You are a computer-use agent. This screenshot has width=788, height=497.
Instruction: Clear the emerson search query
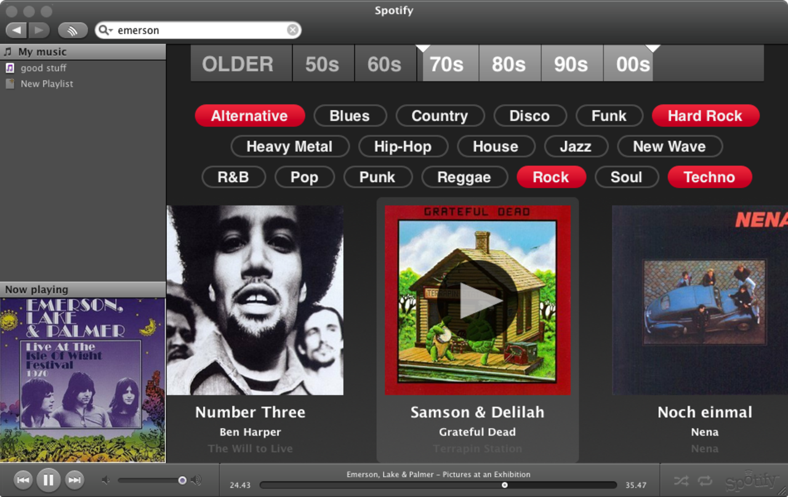(x=293, y=30)
